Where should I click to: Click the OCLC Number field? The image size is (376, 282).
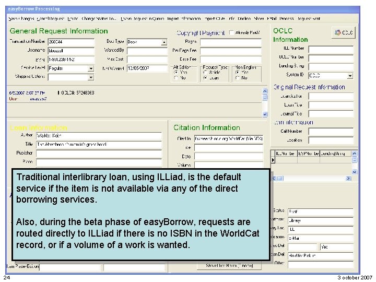331,58
